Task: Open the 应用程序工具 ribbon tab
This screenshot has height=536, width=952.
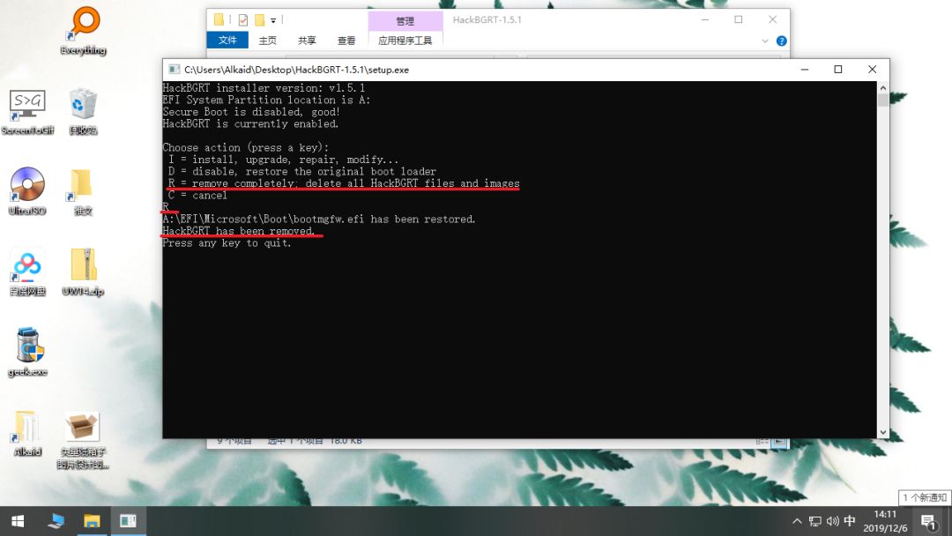Action: (405, 40)
